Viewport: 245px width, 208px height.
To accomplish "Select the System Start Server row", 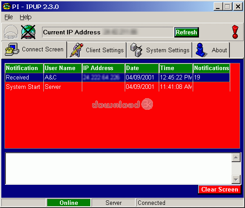I will tap(118, 87).
